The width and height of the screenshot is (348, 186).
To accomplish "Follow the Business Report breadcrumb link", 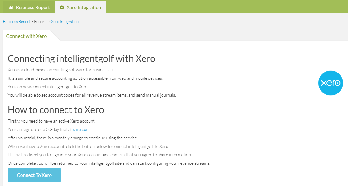I will [17, 22].
